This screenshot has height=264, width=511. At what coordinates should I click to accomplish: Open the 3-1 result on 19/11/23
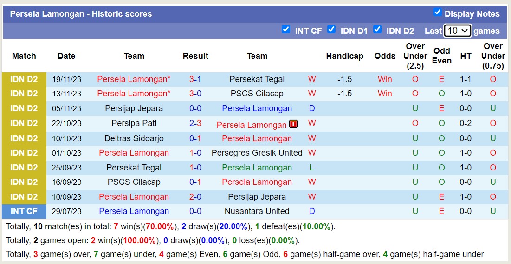tap(195, 79)
